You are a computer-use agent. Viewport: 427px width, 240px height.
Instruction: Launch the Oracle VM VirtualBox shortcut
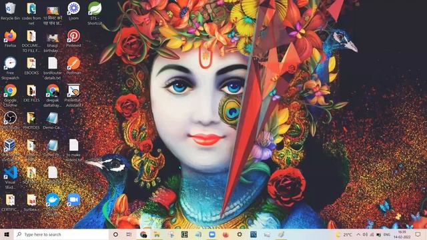click(x=10, y=150)
